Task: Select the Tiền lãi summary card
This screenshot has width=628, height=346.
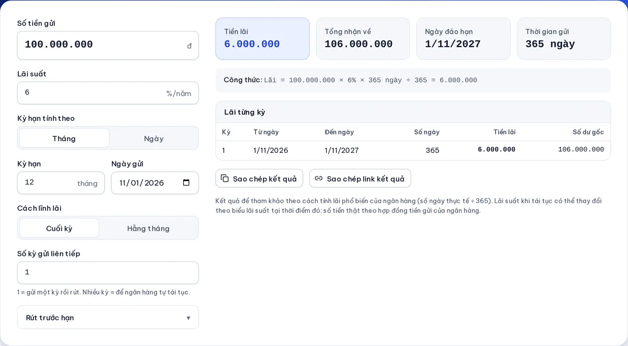Action: 263,39
